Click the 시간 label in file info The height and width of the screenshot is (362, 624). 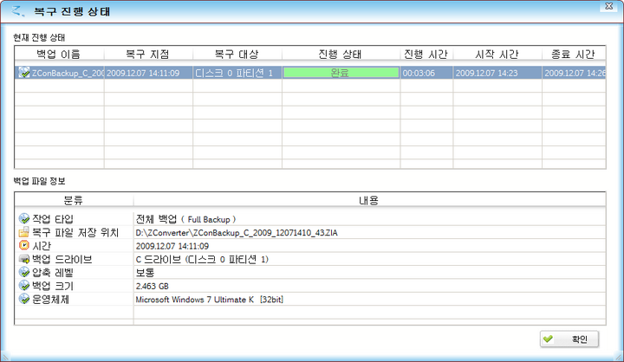tap(42, 246)
